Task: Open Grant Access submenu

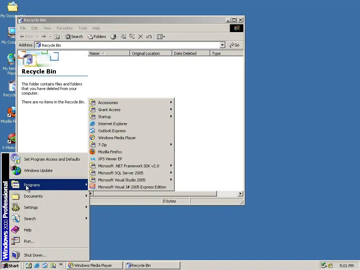Action: pos(131,110)
